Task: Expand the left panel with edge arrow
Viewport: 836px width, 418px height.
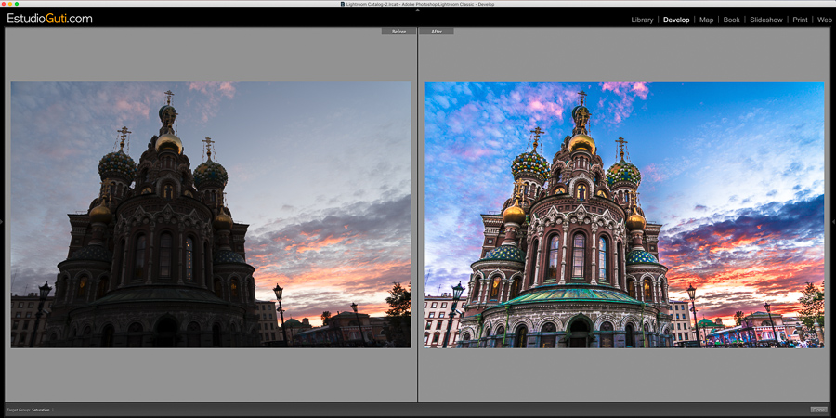Action: pos(2,221)
